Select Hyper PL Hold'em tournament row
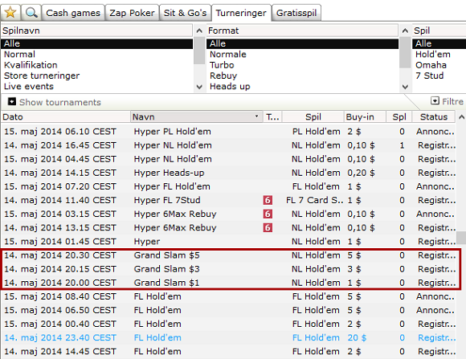The height and width of the screenshot is (359, 466). click(x=228, y=132)
